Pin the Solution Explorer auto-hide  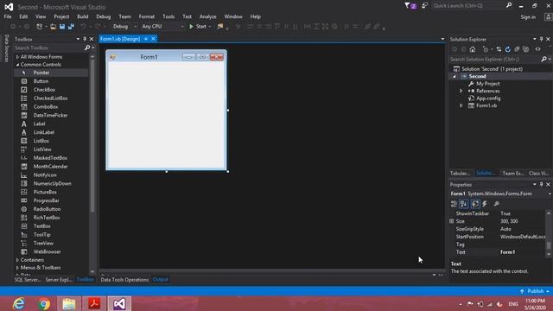coord(542,39)
